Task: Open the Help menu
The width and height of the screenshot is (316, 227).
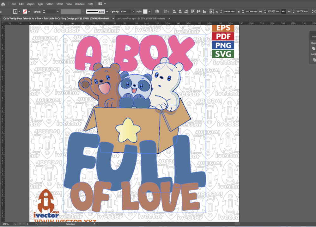Action: click(x=90, y=4)
